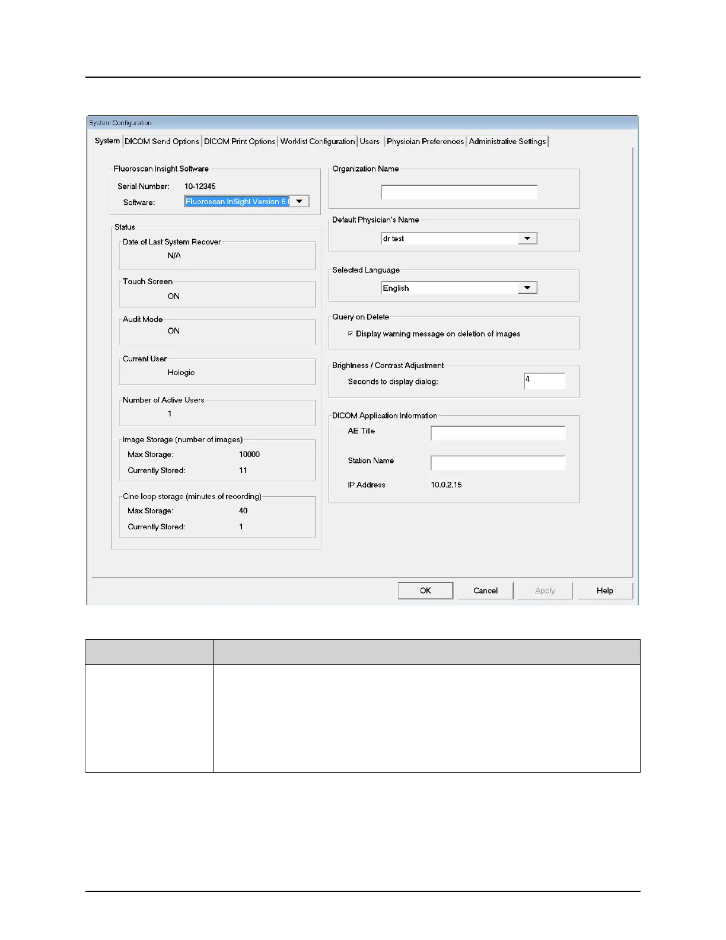Click the Station Name input field
Screen dimensions: 726x940
[498, 463]
